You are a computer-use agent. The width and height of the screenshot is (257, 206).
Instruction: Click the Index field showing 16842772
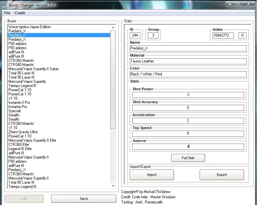point(223,35)
